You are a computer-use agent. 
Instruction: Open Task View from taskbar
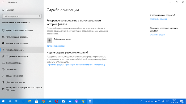(16, 101)
